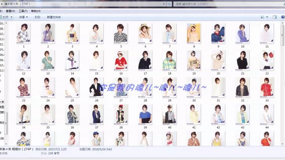
Task: Open the 共享 dropdown menu
Action: [23, 17]
